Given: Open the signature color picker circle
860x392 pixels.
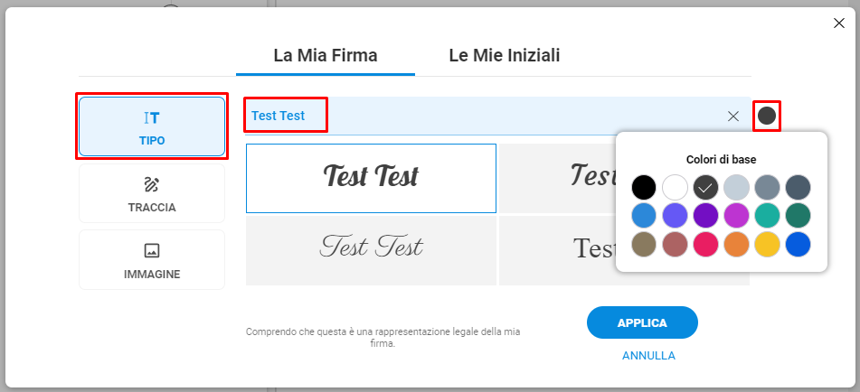Looking at the screenshot, I should tap(767, 116).
